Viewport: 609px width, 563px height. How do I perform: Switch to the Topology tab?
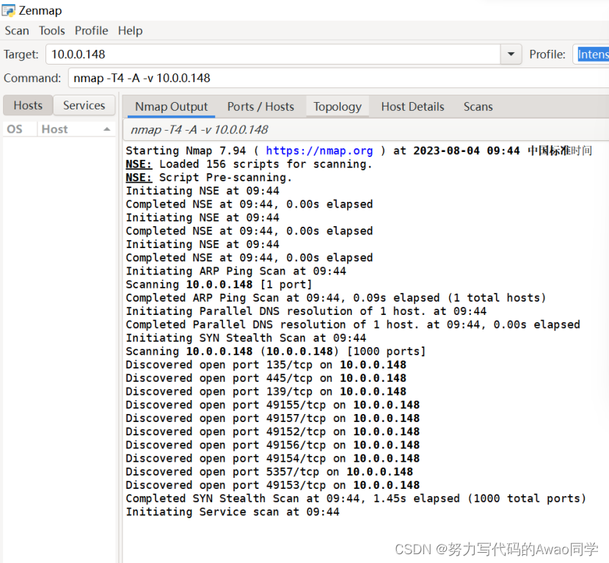[338, 107]
